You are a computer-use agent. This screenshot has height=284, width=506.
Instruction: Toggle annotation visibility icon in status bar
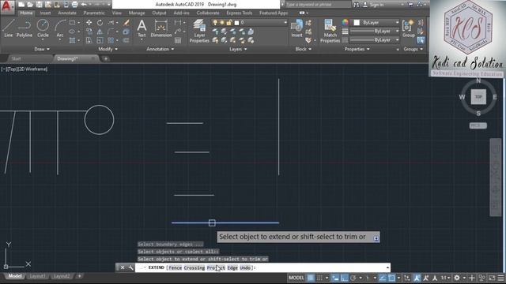(417, 278)
